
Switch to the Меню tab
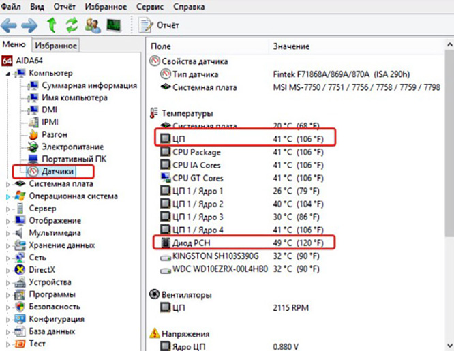(x=14, y=44)
